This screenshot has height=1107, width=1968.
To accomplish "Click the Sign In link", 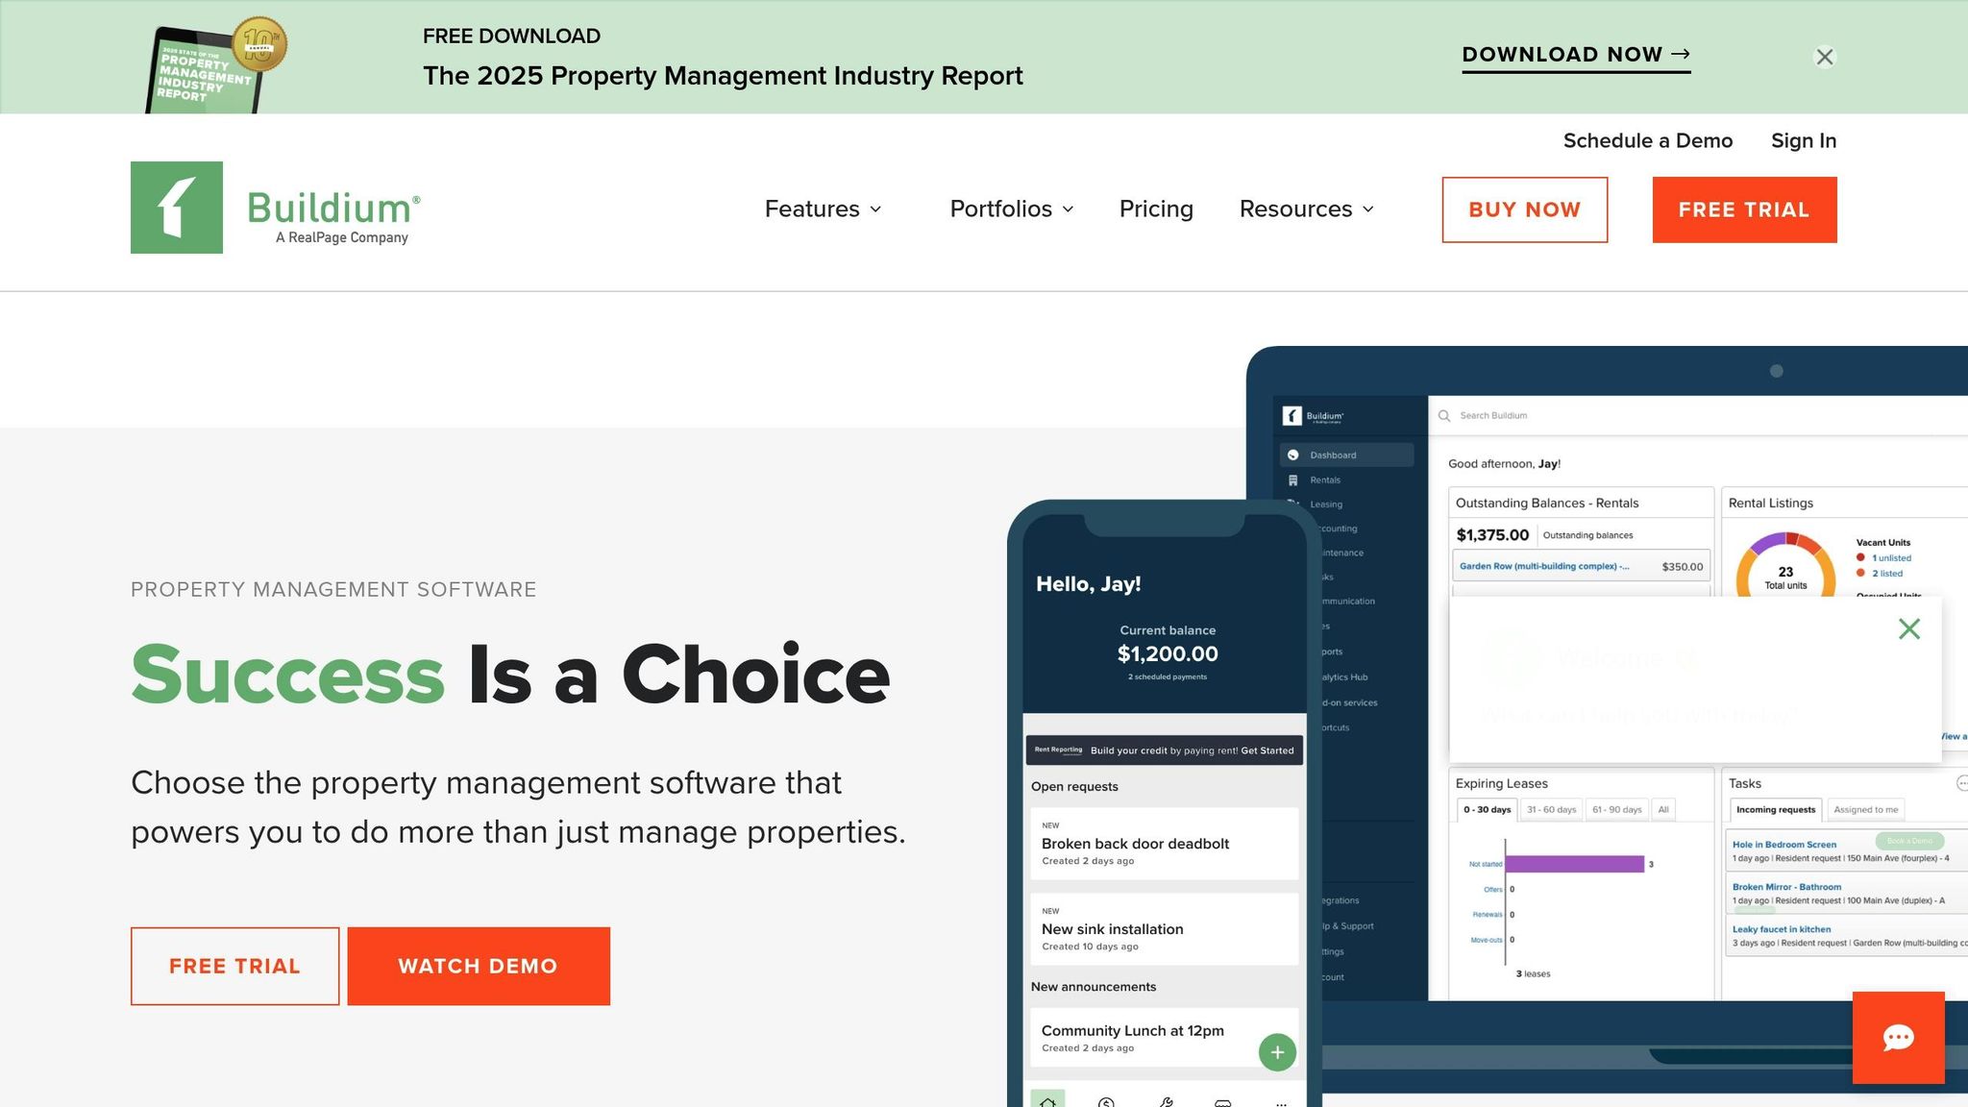I will (x=1803, y=140).
